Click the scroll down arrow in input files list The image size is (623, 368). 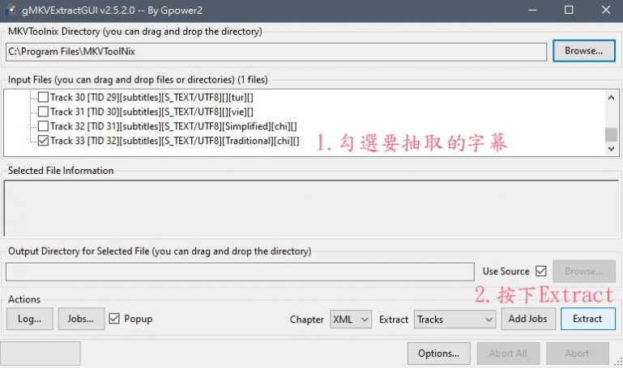611,149
